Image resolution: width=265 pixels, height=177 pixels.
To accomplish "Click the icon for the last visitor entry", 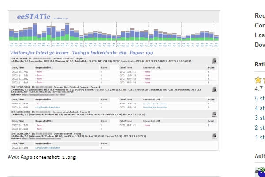I will click(215, 134).
